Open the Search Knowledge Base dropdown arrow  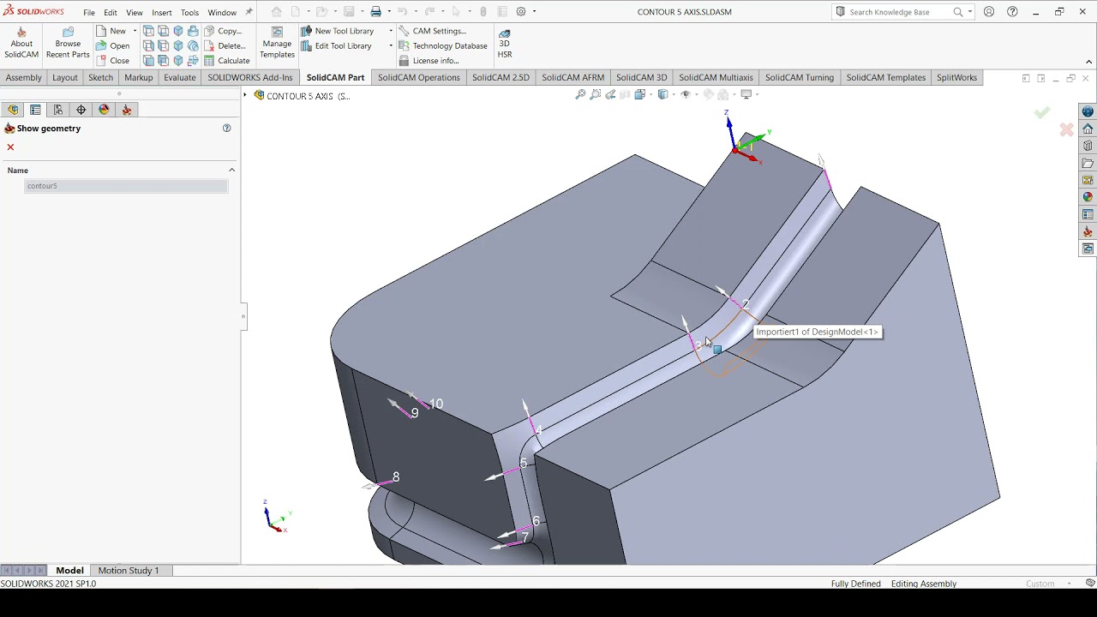970,12
